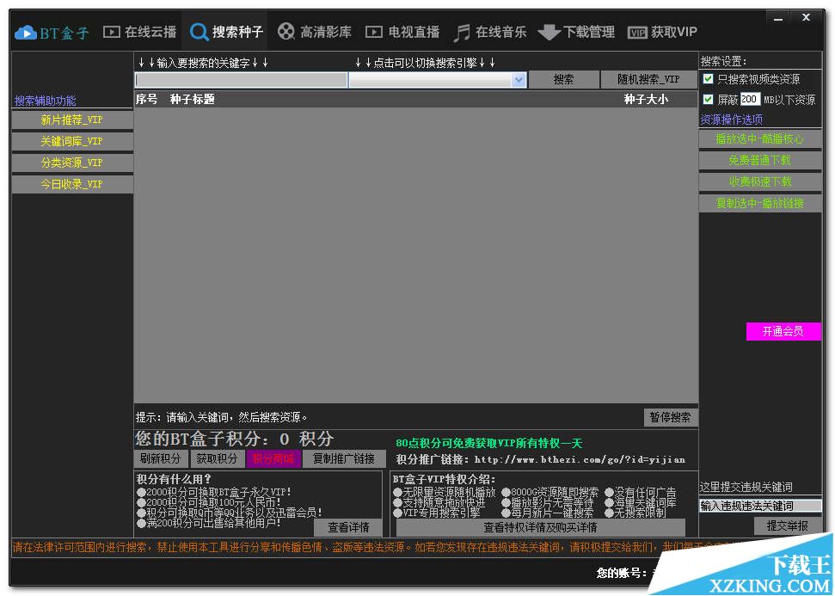Click the 搜索辅助功能 label
The image size is (835, 596).
46,101
